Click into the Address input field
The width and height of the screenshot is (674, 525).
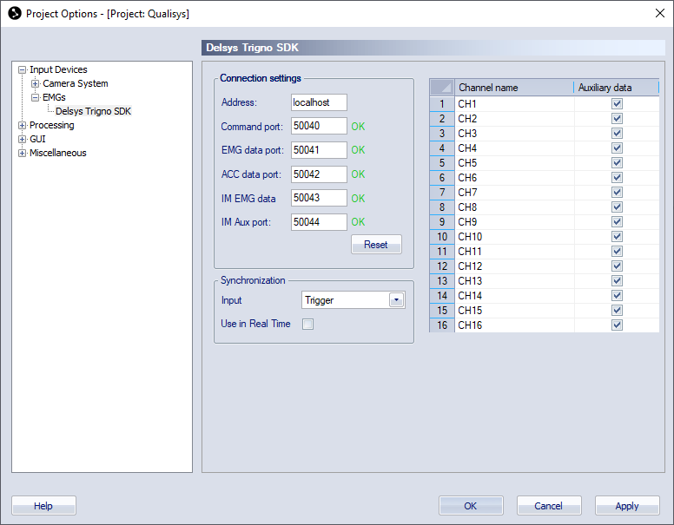point(319,102)
